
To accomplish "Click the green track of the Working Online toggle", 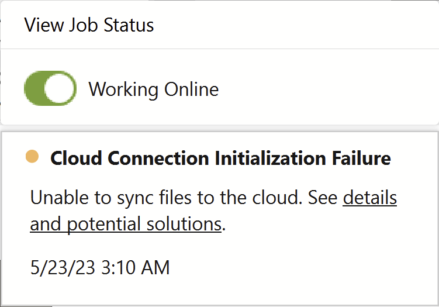I will 34,89.
